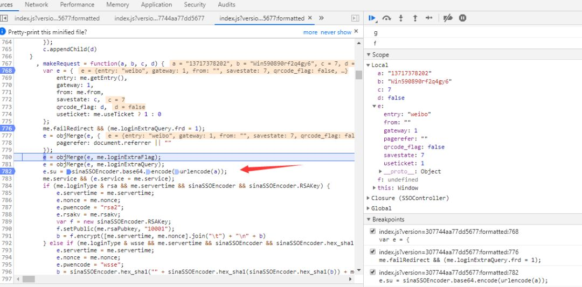Click scope variable a: "13717378202"
Screen dimensions: 582x287
click(x=405, y=73)
